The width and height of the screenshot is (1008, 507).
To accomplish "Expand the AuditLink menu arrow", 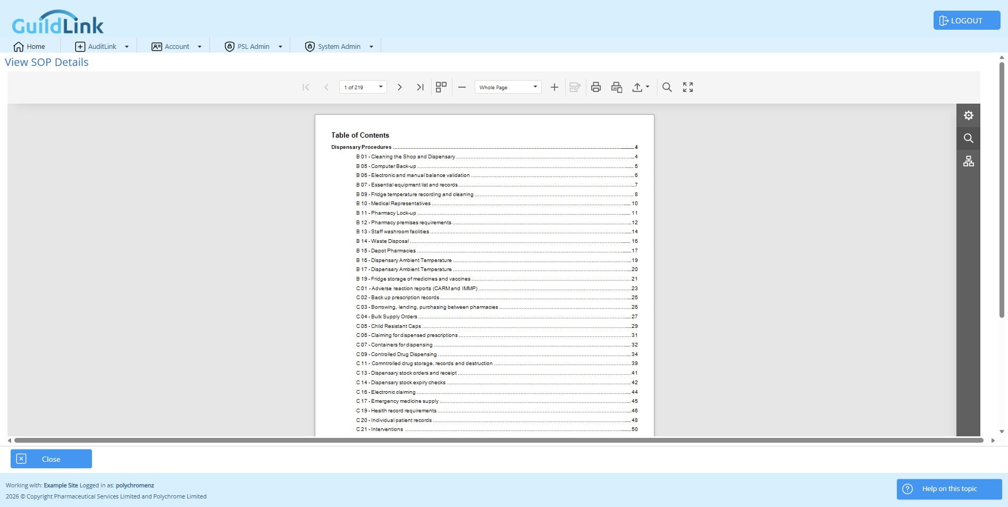I will pos(127,47).
